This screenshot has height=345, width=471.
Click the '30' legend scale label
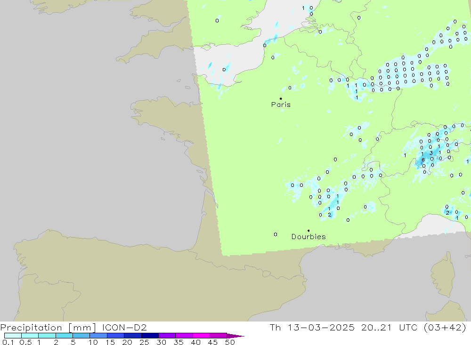coord(161,342)
